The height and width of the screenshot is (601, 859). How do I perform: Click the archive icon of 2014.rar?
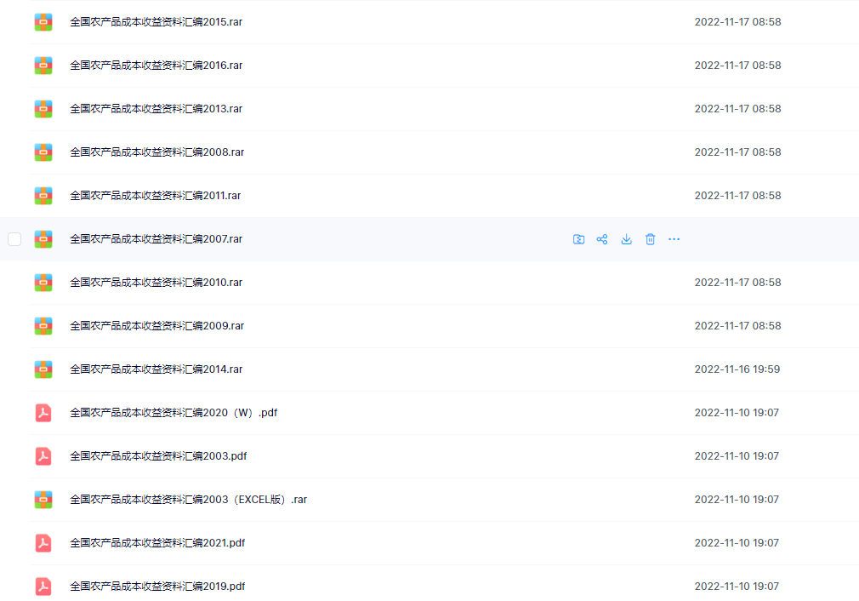point(43,369)
